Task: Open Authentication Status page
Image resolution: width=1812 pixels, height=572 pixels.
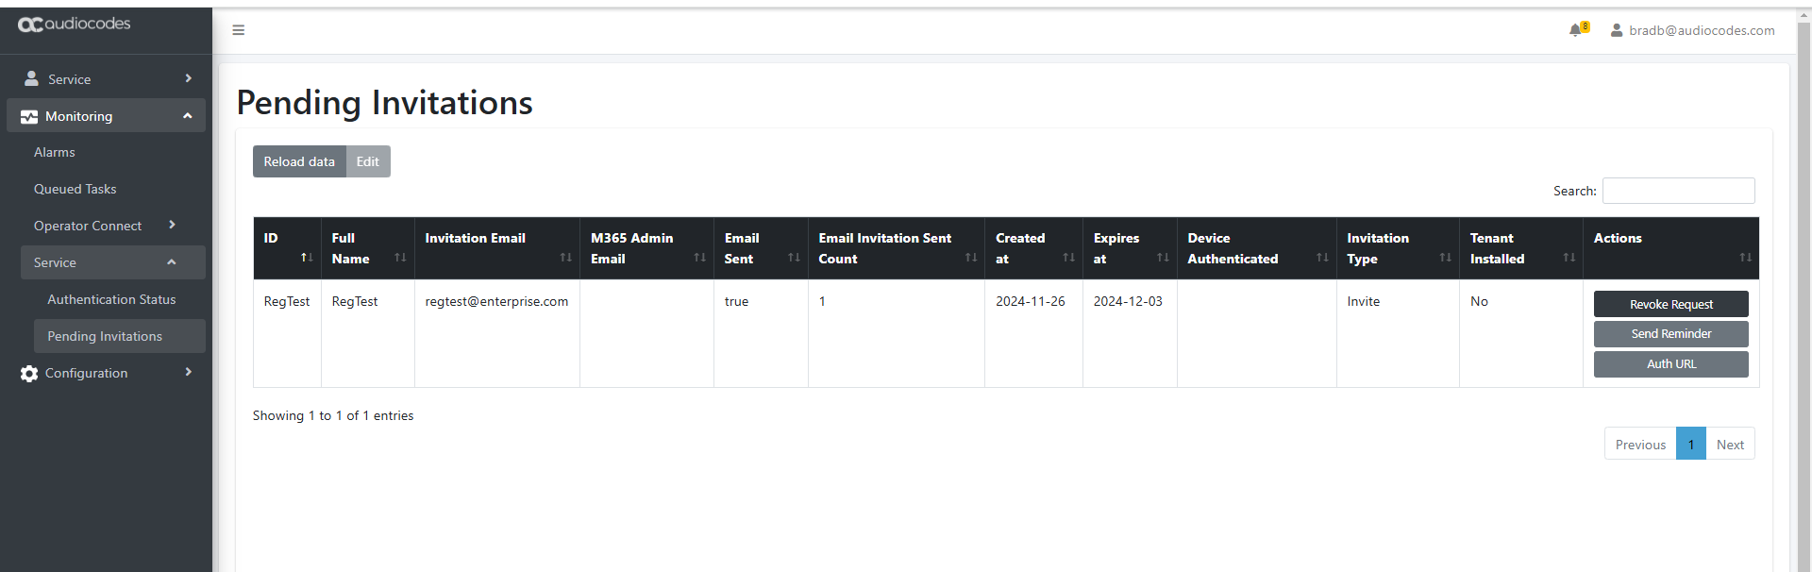Action: click(111, 299)
